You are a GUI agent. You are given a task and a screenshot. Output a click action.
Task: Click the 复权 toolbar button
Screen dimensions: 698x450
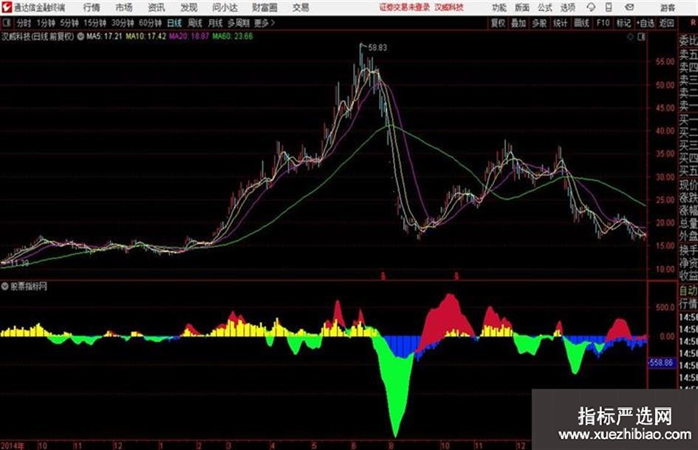click(x=498, y=23)
